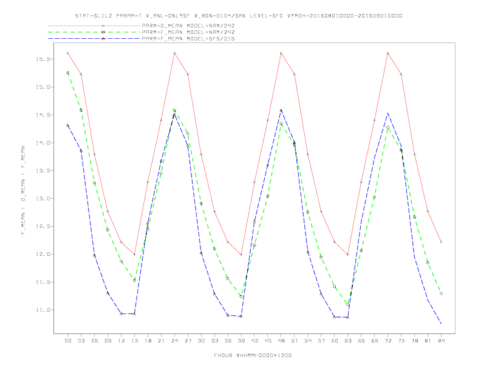Click y-axis tick label 12.0

[x=43, y=254]
